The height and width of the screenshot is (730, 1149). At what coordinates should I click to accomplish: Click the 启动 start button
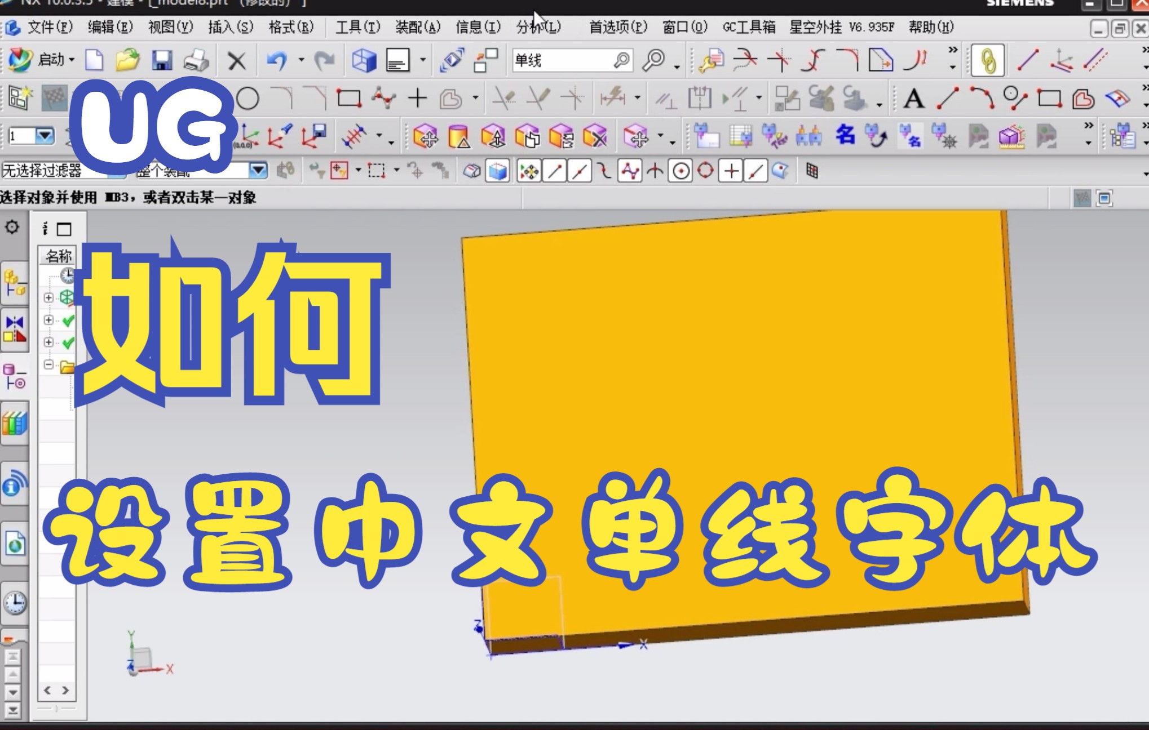41,60
